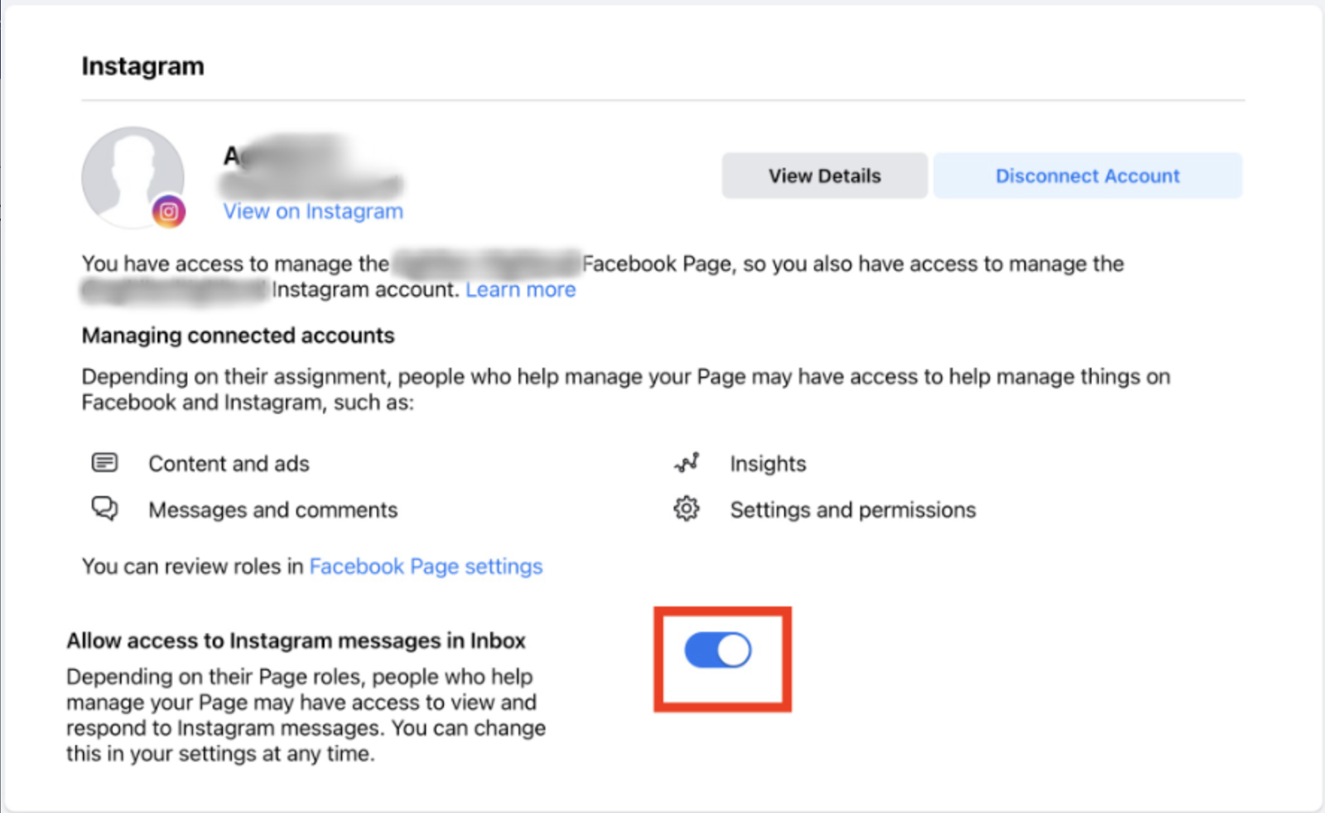Click the Instagram logo badge on avatar

click(x=169, y=212)
